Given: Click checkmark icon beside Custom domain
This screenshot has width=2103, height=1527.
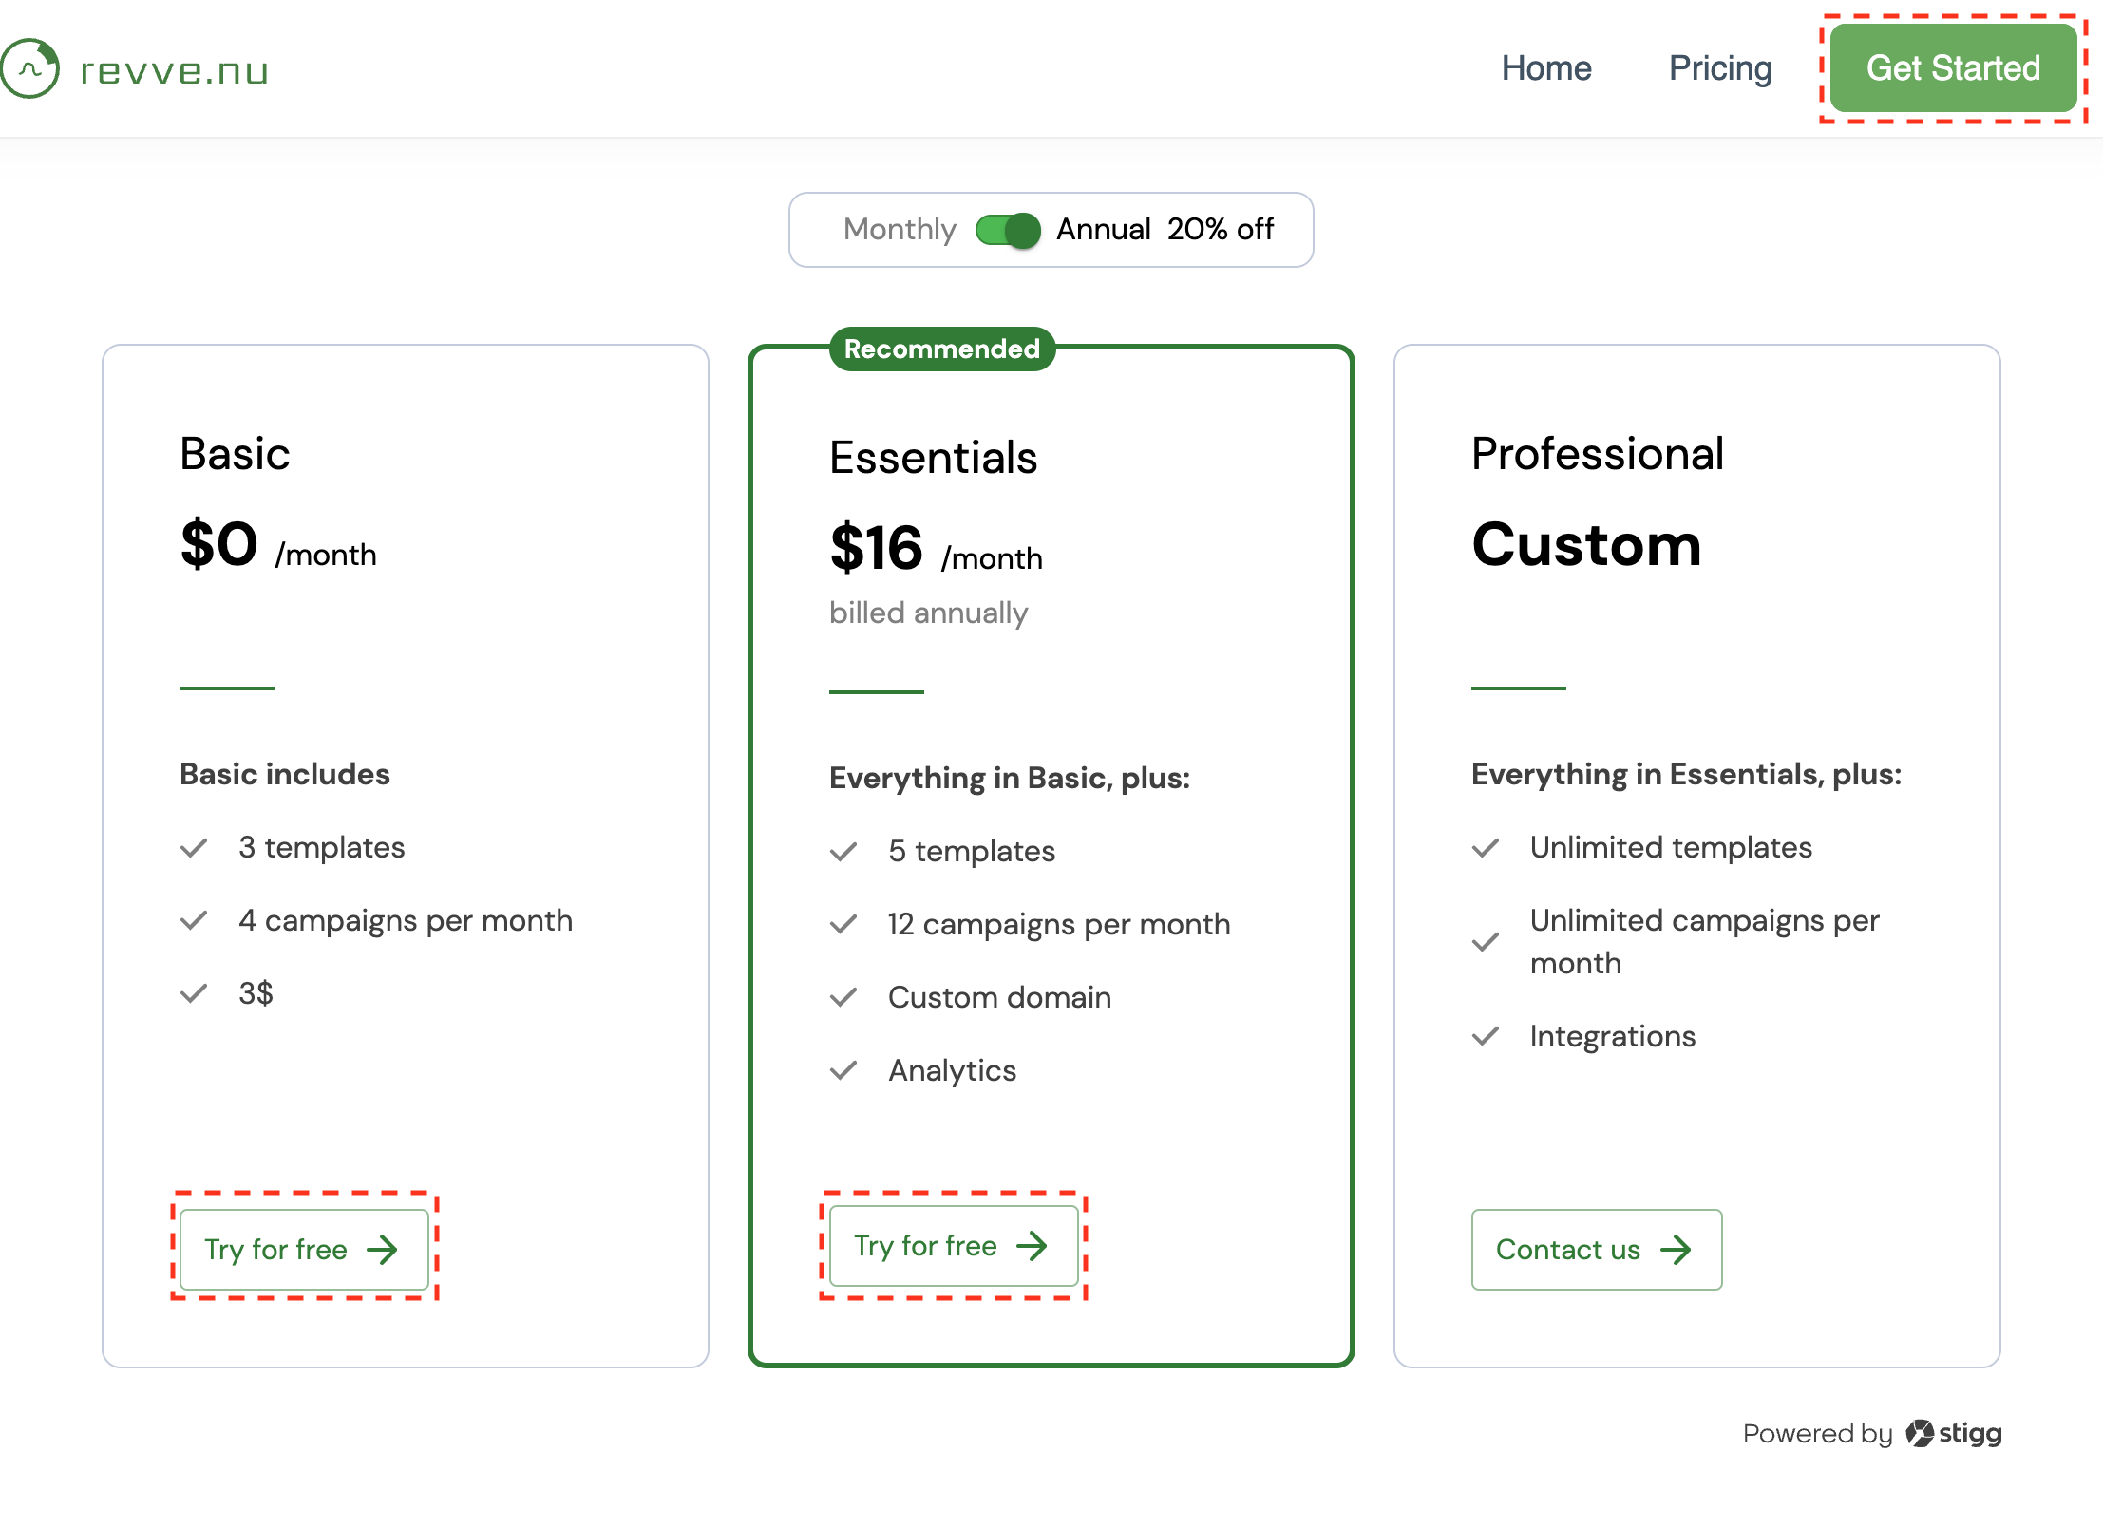Looking at the screenshot, I should click(843, 997).
